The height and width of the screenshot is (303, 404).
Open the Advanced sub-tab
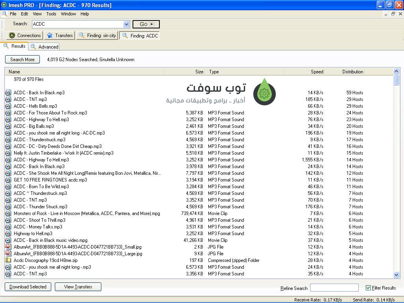[44, 47]
